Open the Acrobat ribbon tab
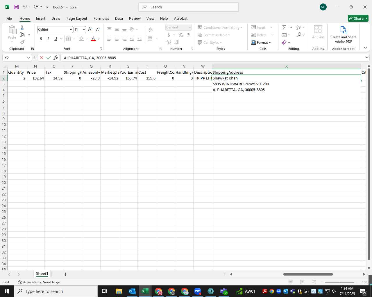Screen dimensions: 372x297 (181, 18)
